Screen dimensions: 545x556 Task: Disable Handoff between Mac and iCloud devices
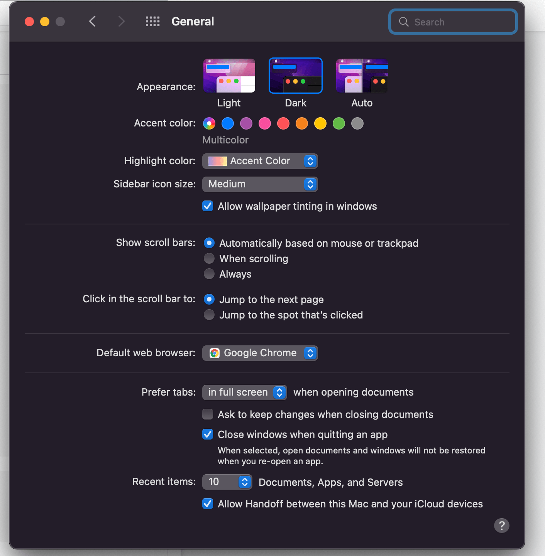coord(208,504)
